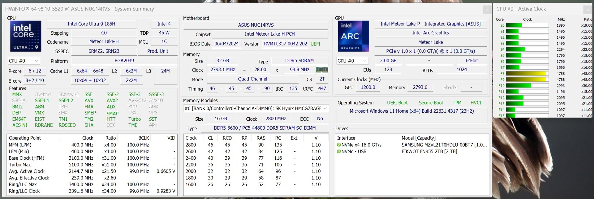The image size is (594, 199).
Task: Click the ECC value No
Action: (x=320, y=119)
